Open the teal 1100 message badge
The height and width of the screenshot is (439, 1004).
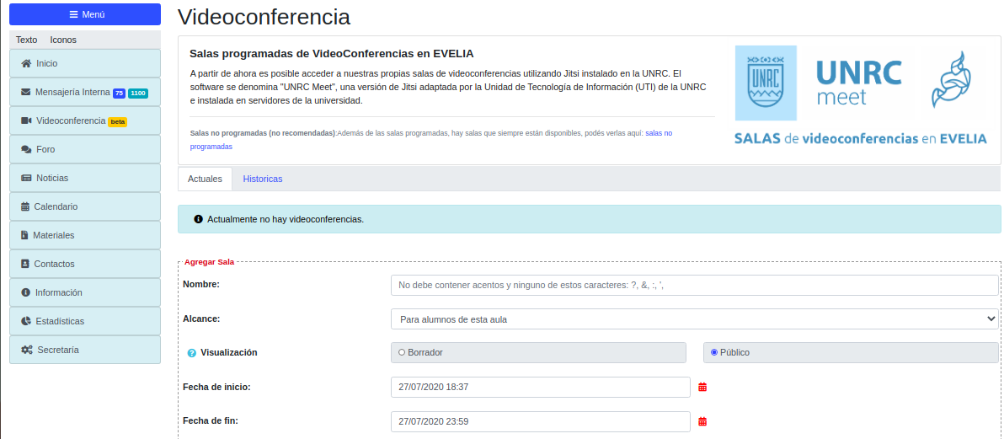point(138,93)
